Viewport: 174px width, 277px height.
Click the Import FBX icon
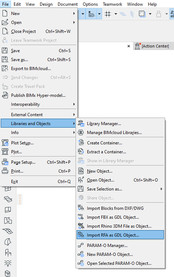click(x=81, y=217)
